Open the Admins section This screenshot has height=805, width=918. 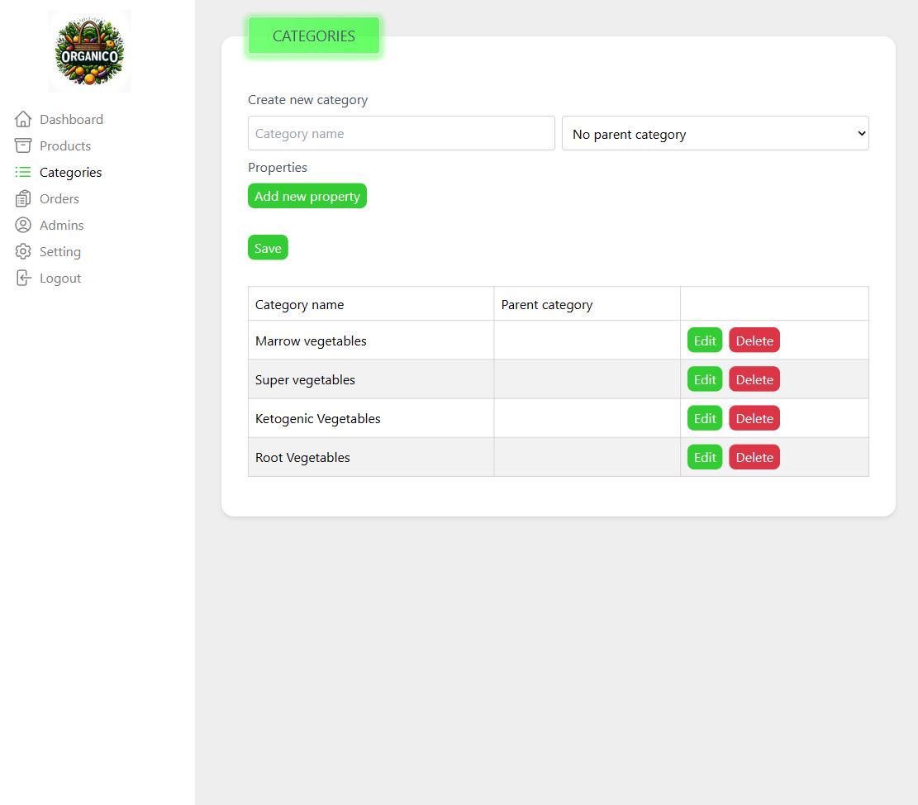tap(61, 225)
